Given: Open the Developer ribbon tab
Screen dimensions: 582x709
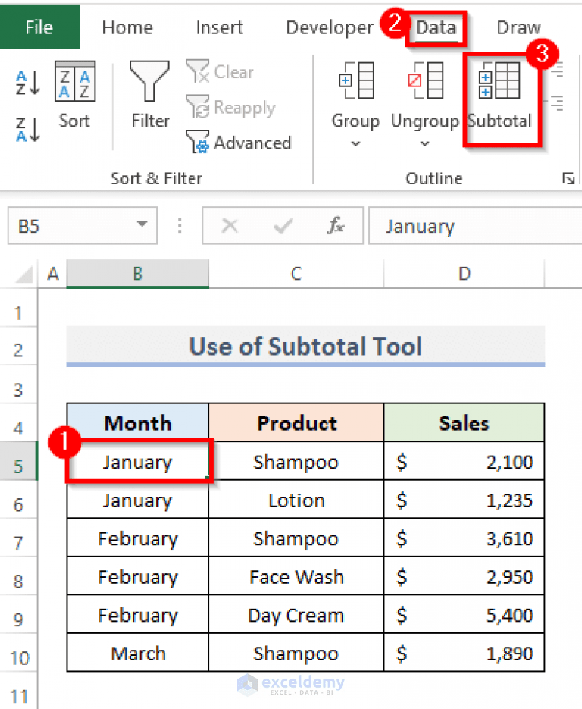Looking at the screenshot, I should [330, 27].
